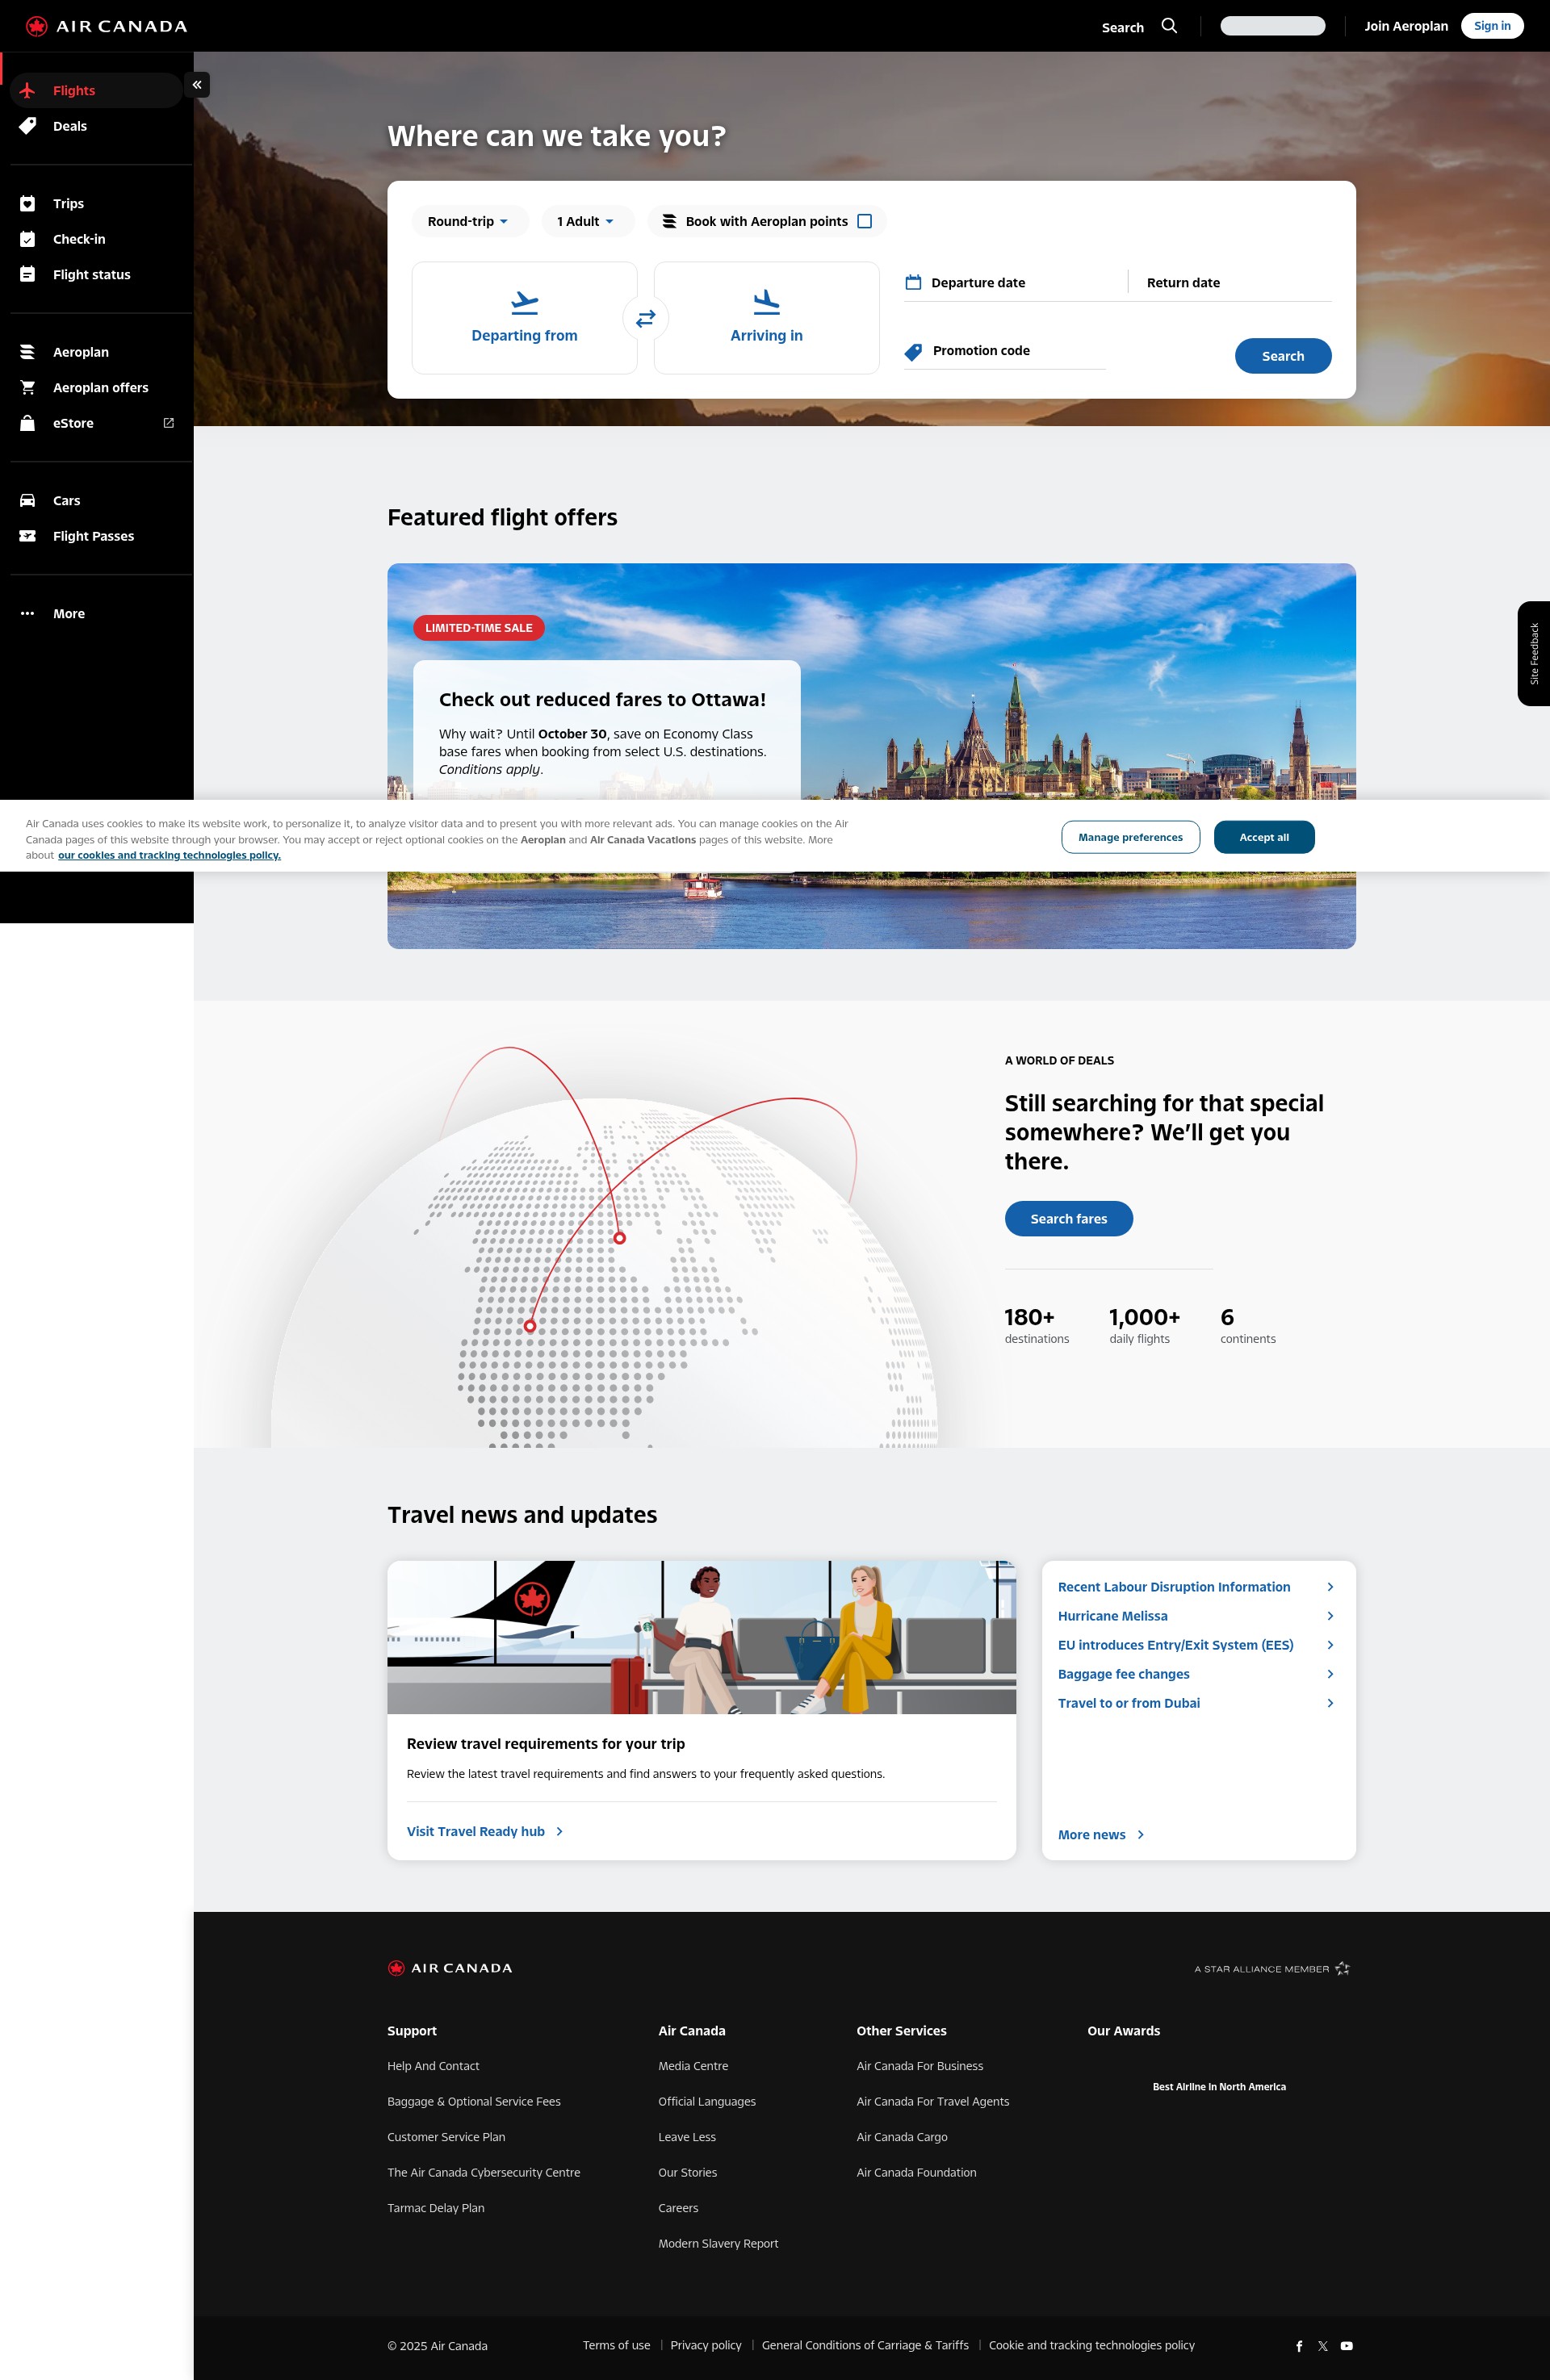The height and width of the screenshot is (2380, 1550).
Task: Click the footer Air Canada logo
Action: (450, 1968)
